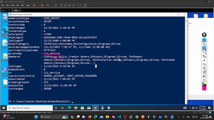Open Microsoft Store on guest taskbar
Viewport: 214px width, 120px height.
coord(82,108)
